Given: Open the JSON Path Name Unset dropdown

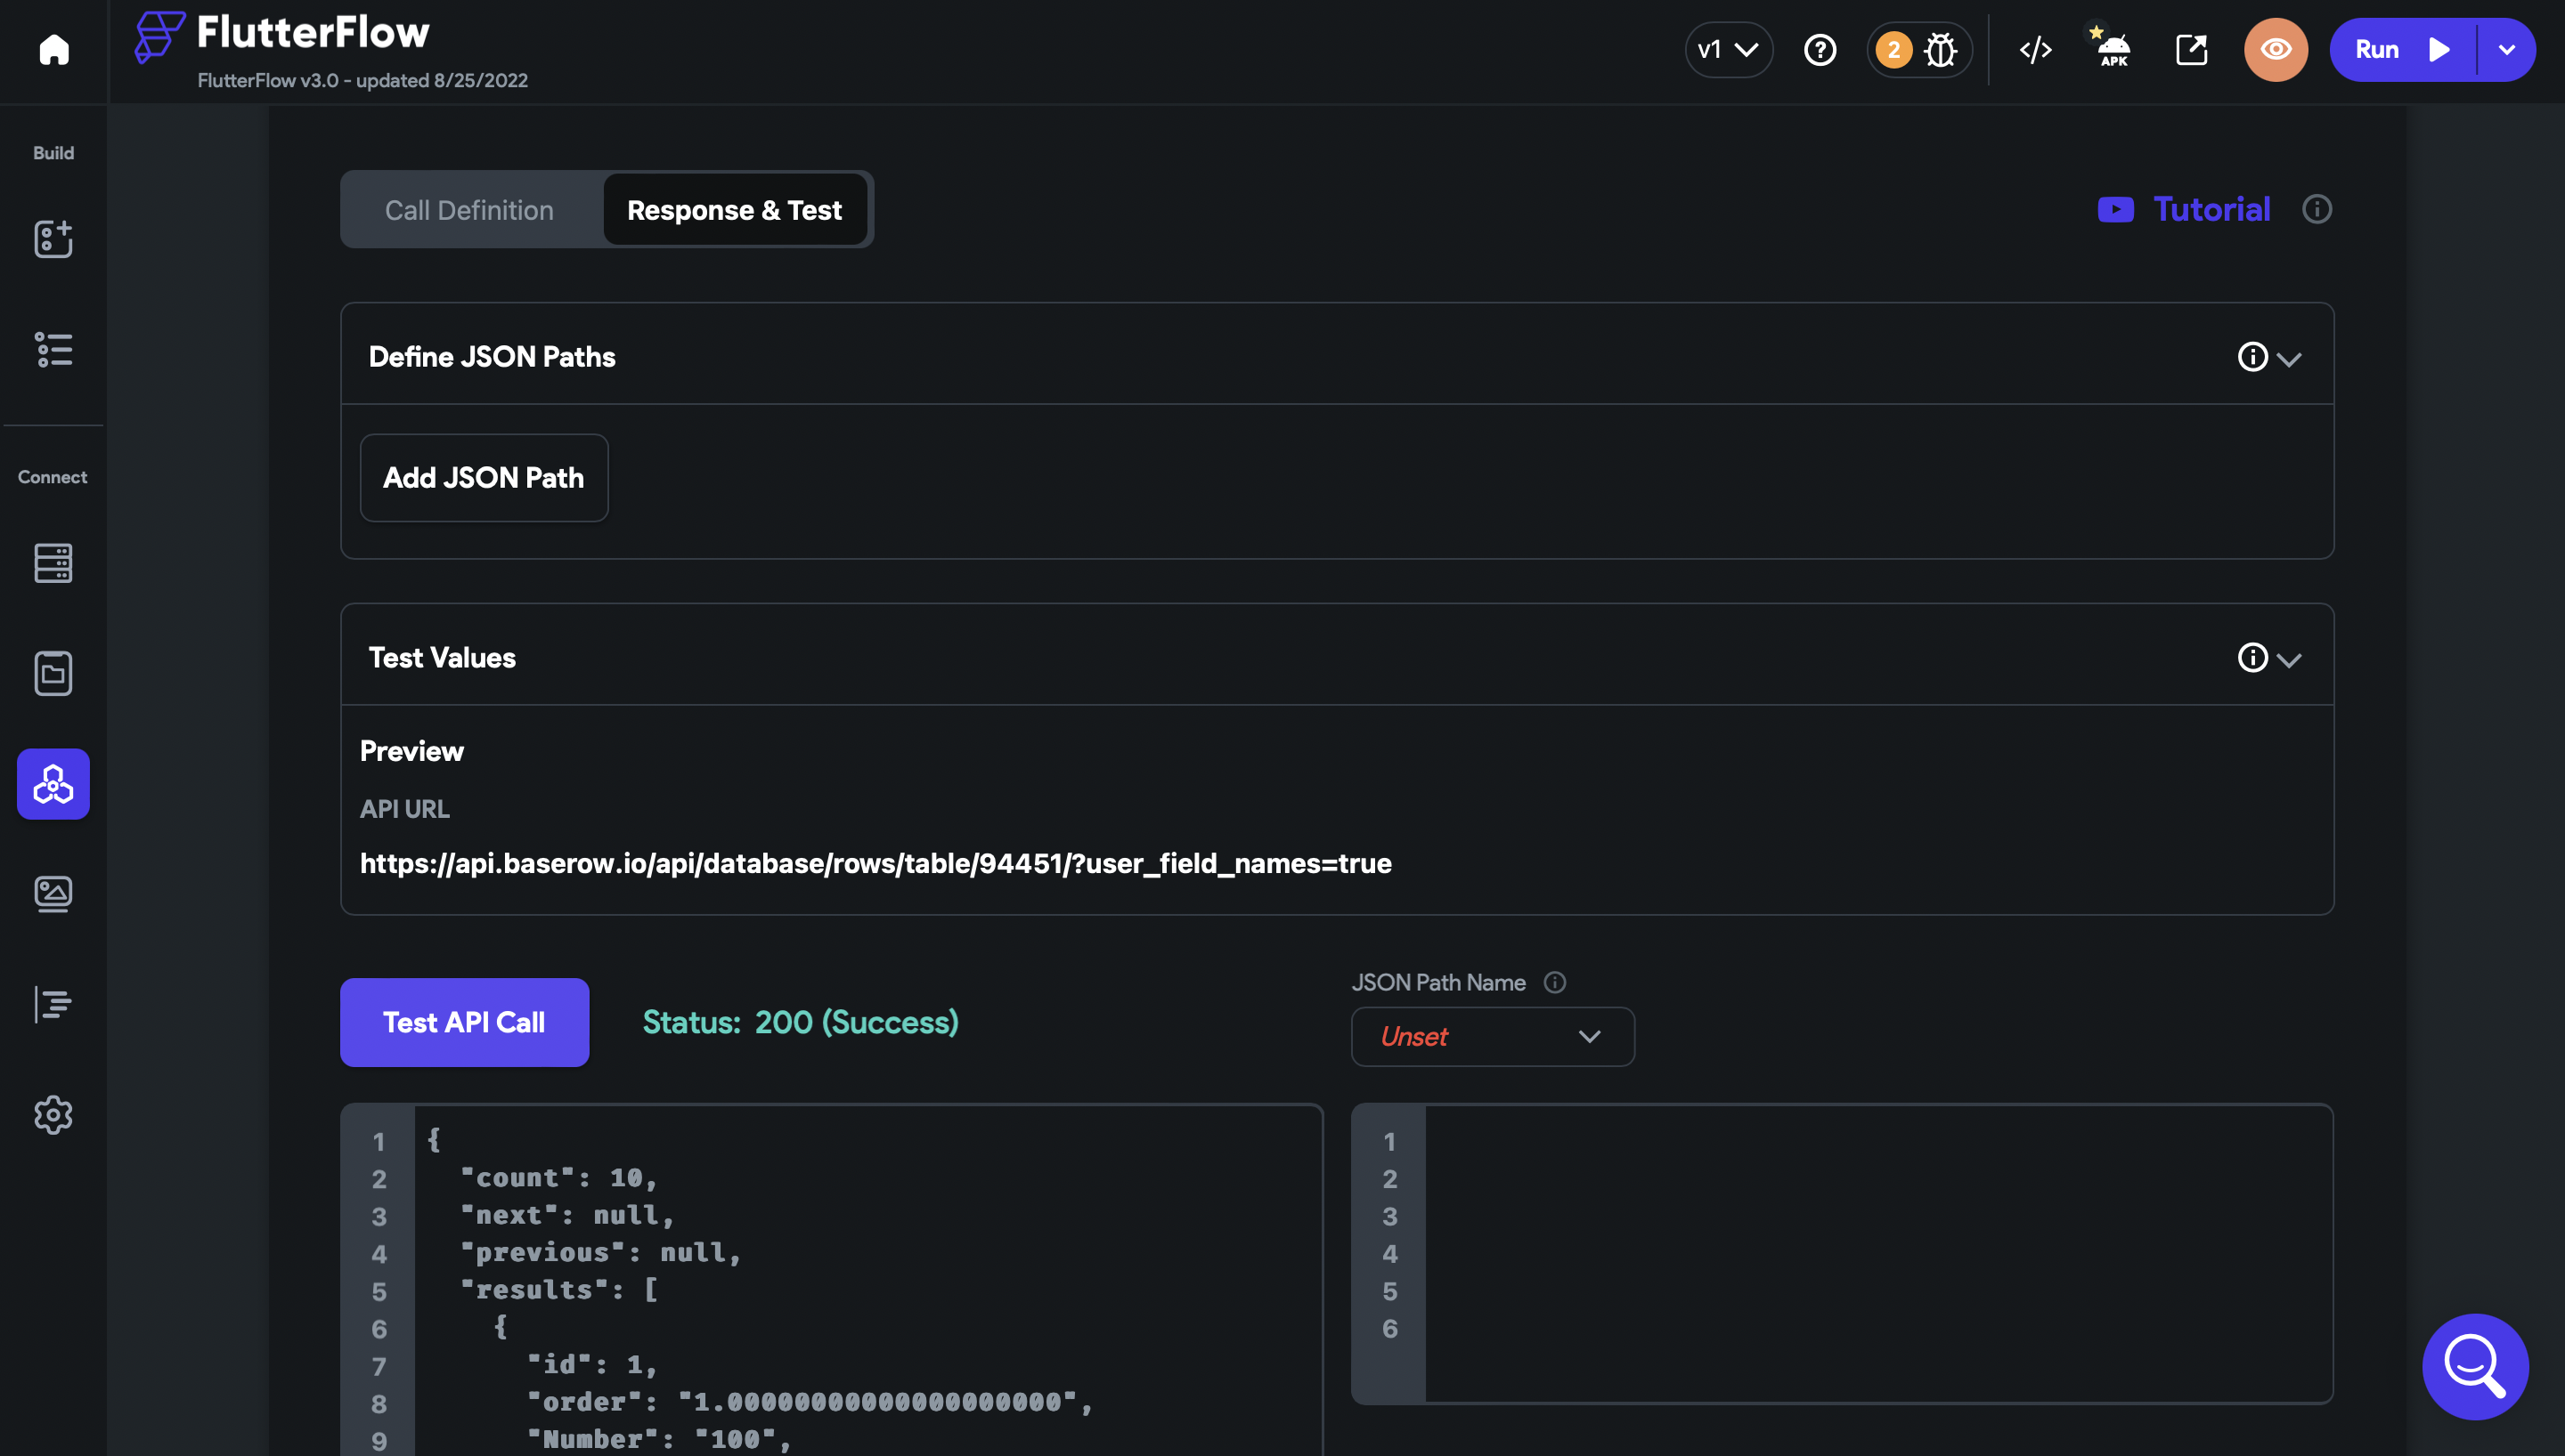Looking at the screenshot, I should pyautogui.click(x=1492, y=1036).
